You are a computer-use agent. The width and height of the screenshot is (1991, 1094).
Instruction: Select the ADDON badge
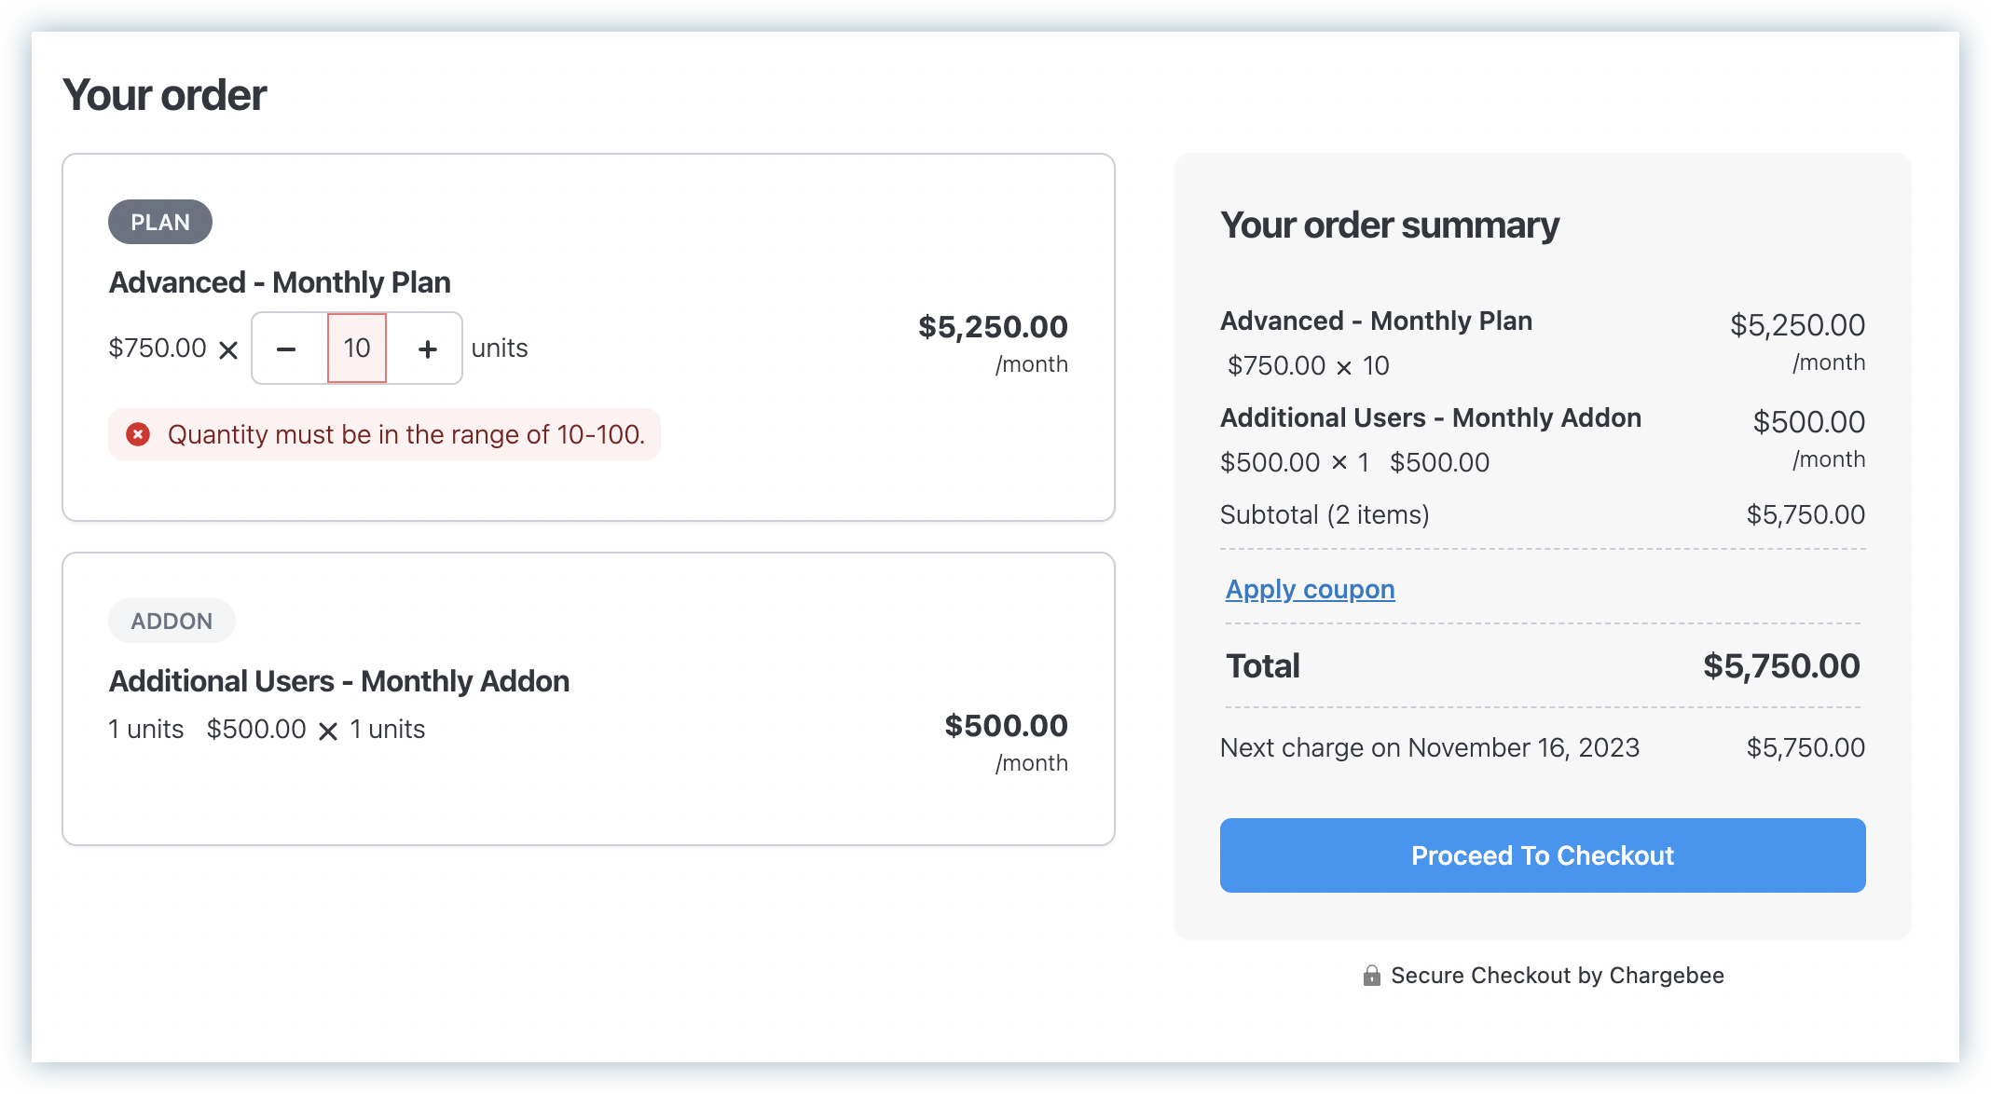(x=172, y=622)
